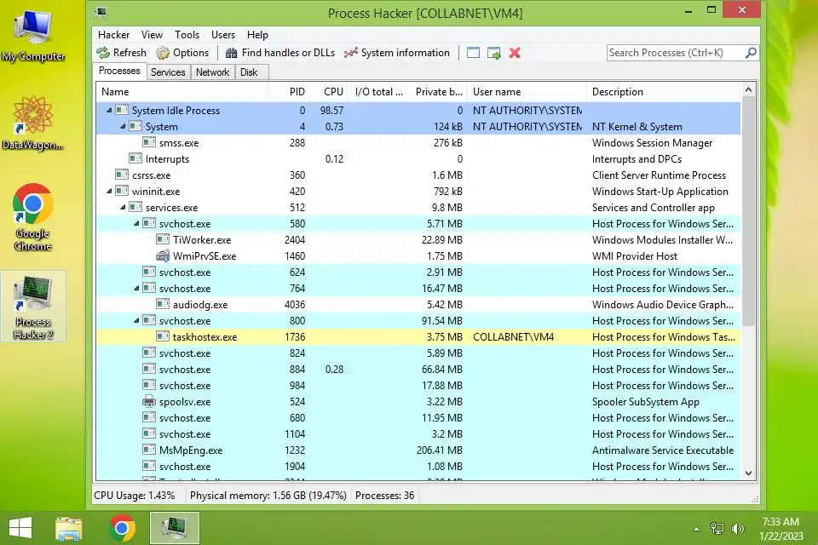Collapse the services.exe tree node
Viewport: 818px width, 545px height.
123,207
